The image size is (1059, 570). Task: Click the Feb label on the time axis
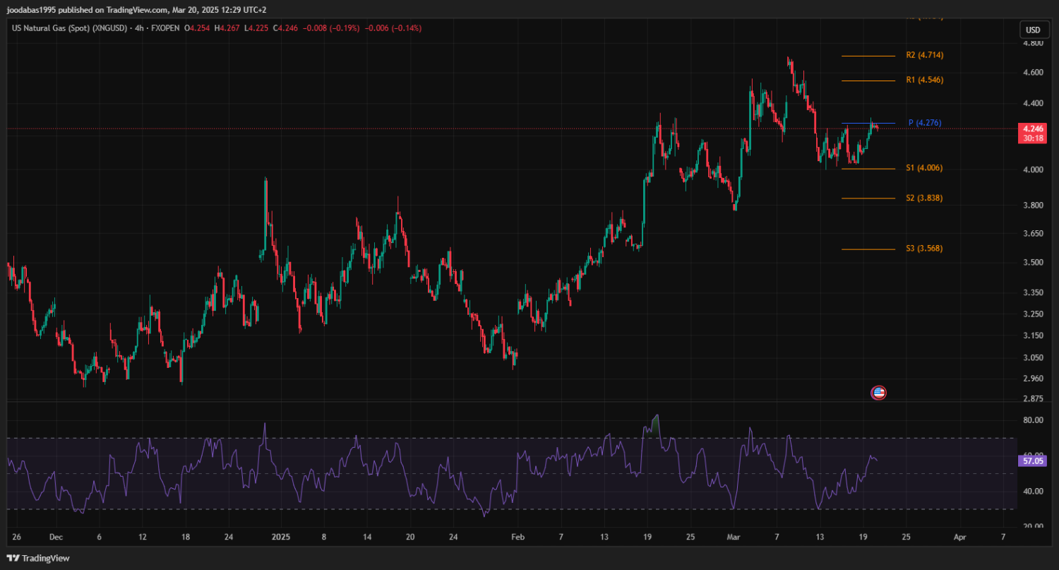[x=517, y=537]
